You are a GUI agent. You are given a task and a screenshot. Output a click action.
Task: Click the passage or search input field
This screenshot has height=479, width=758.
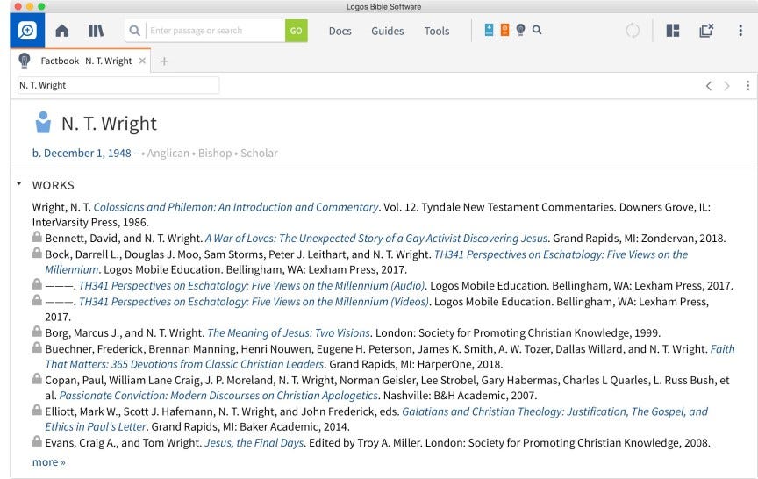point(215,31)
